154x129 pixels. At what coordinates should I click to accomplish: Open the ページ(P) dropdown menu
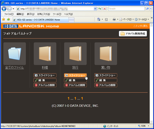pos(127,19)
